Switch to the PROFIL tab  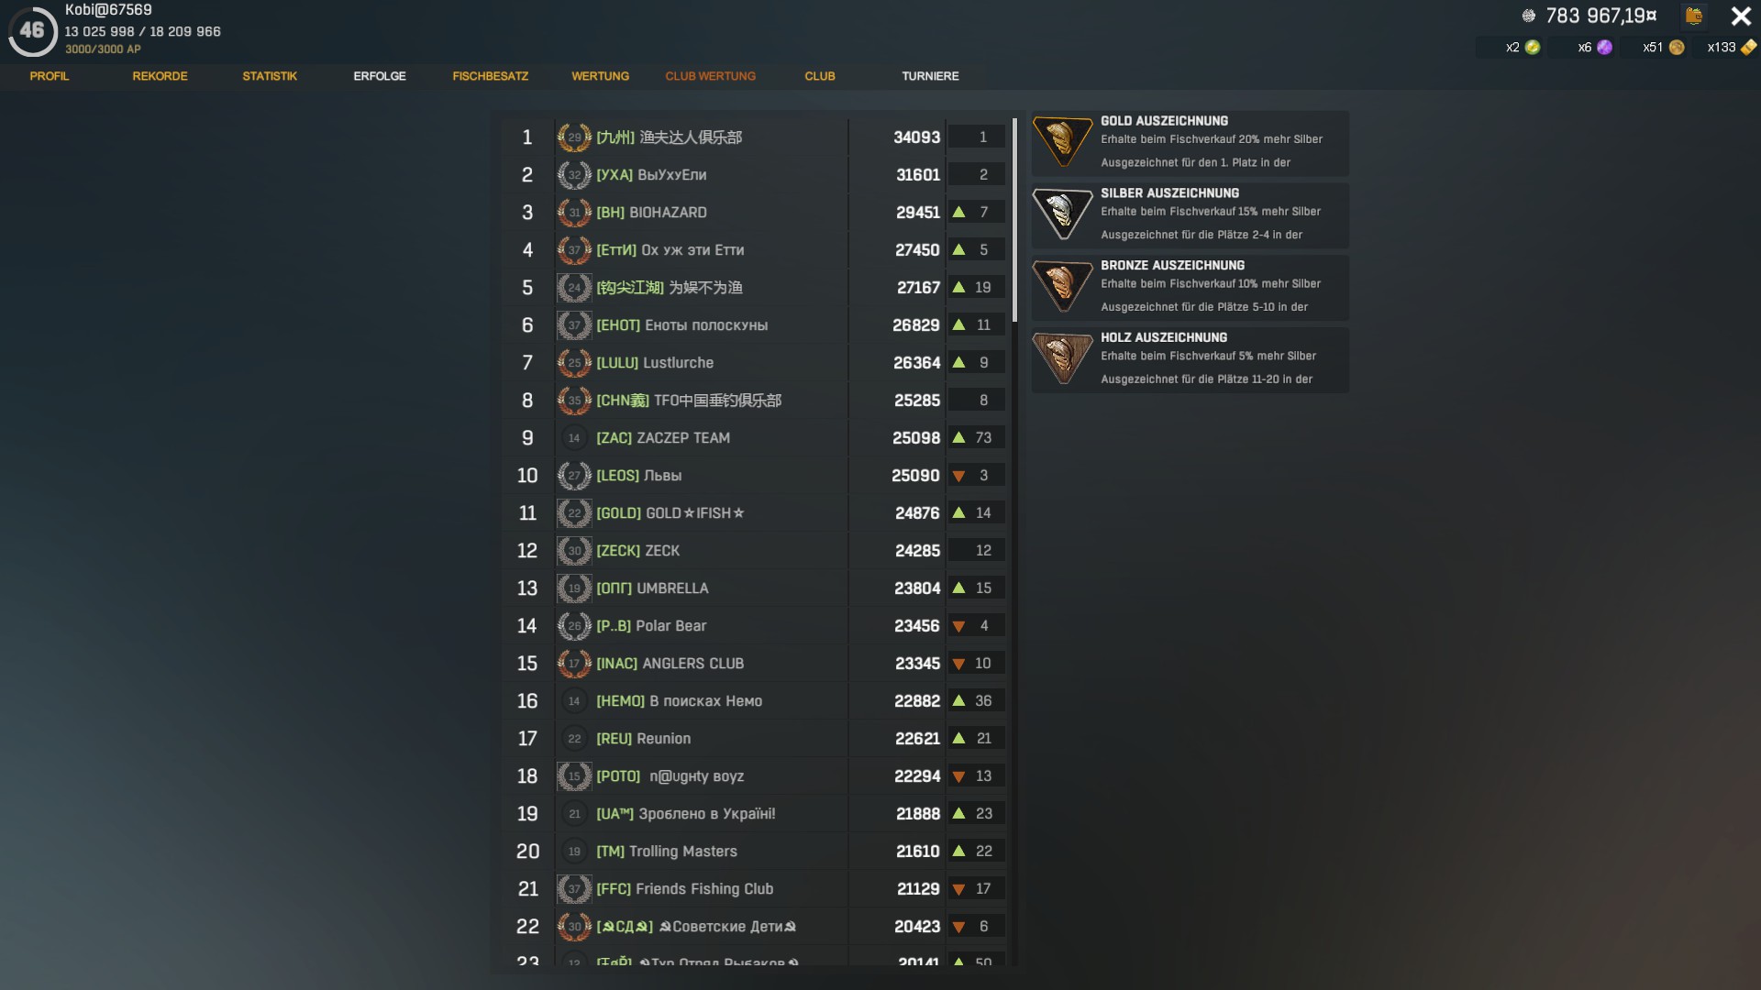(50, 76)
